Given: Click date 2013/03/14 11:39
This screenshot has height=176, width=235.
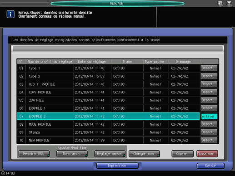Looking at the screenshot, I should (x=90, y=140).
